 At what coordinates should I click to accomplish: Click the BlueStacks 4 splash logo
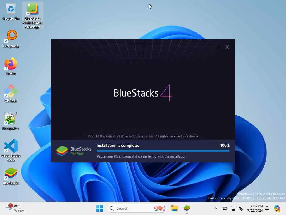[142, 93]
